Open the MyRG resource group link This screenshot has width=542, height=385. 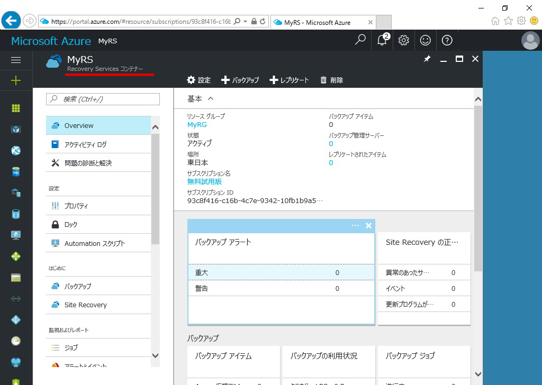pyautogui.click(x=197, y=125)
